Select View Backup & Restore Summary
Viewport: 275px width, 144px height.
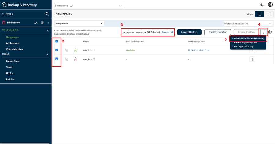[248, 39]
